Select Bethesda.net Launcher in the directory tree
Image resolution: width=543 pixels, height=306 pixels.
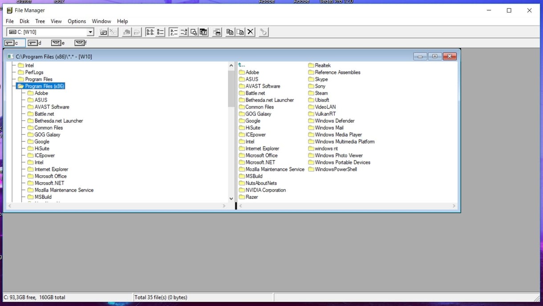coord(55,121)
